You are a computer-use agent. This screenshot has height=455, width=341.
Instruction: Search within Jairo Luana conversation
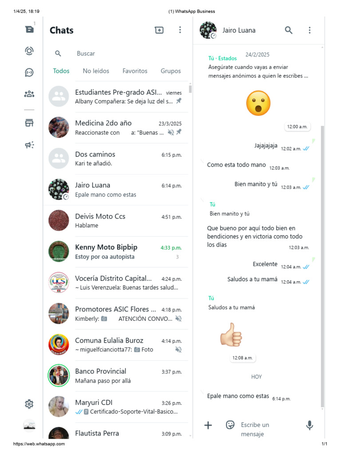(x=289, y=30)
